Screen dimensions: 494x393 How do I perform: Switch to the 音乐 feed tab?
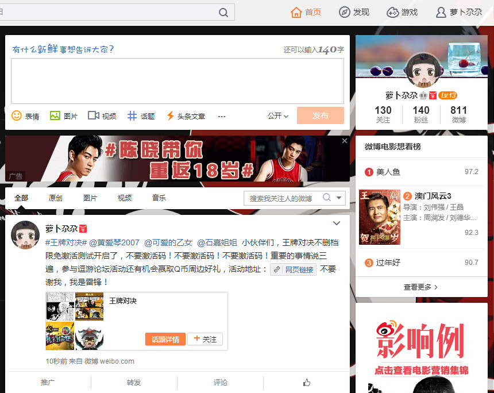[159, 198]
